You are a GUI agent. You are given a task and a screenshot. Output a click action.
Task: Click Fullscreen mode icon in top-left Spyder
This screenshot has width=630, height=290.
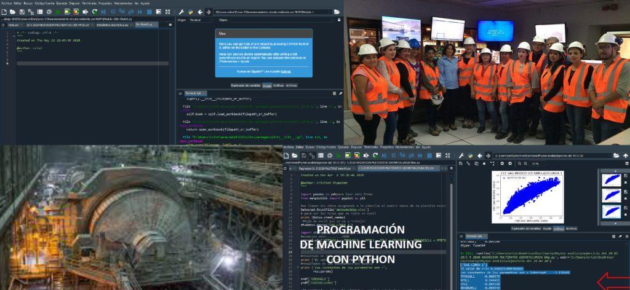(167, 12)
